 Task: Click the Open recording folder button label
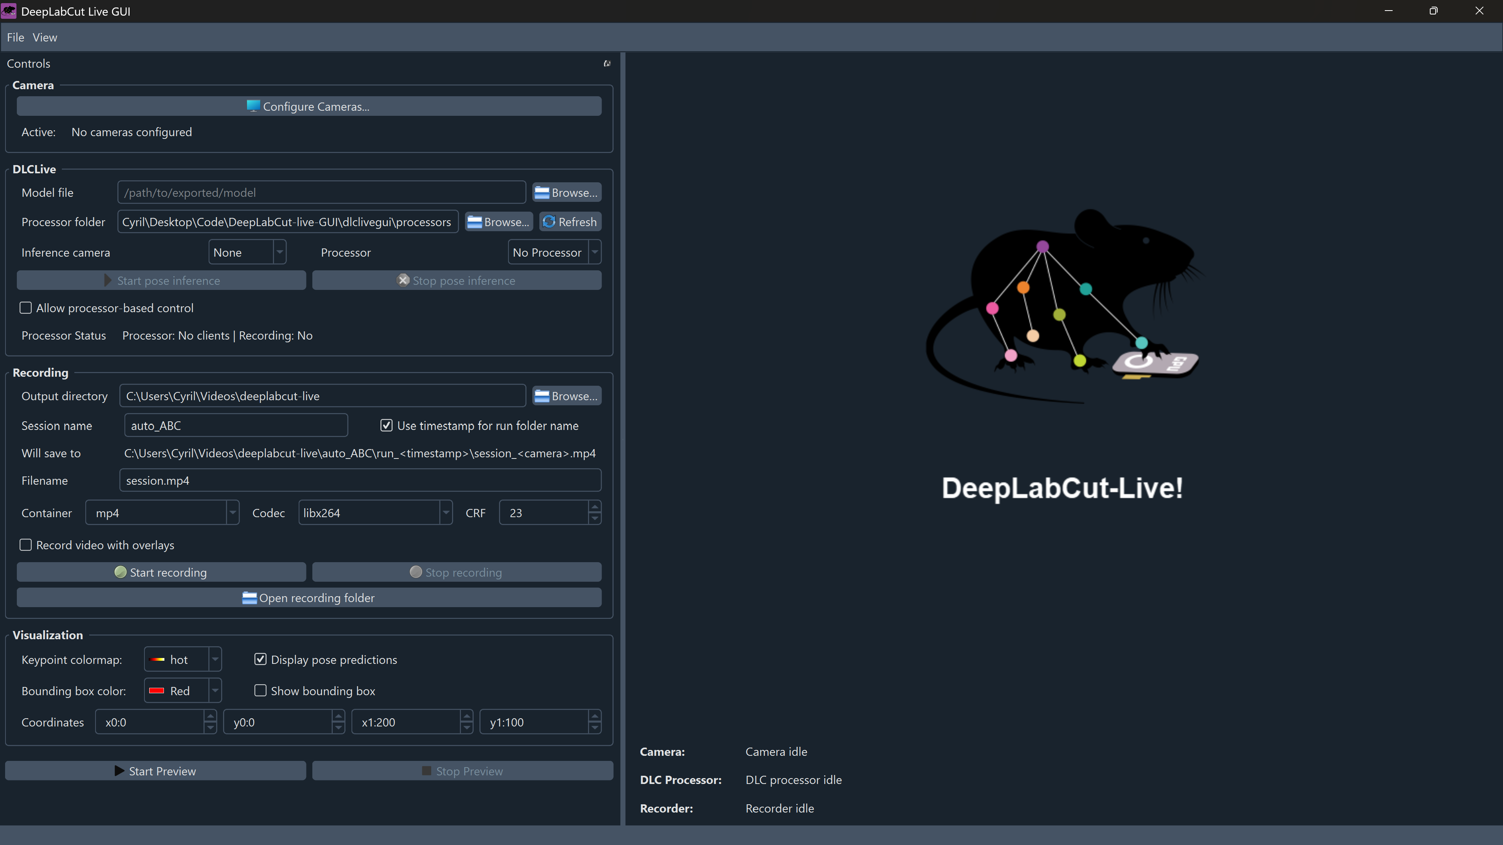[x=317, y=598]
